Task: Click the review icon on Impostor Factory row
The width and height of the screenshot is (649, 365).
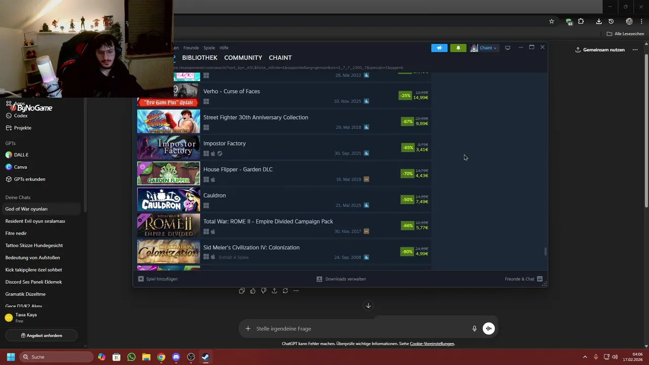Action: (x=367, y=153)
